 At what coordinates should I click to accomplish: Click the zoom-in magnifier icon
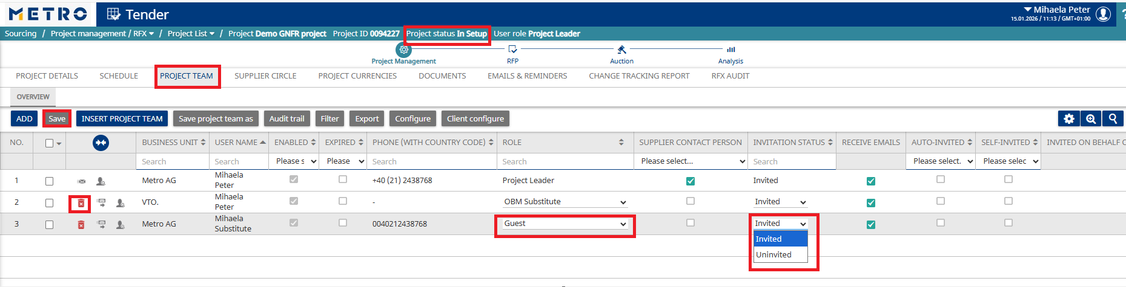(x=1091, y=118)
